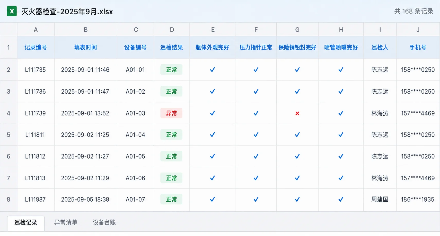This screenshot has height=236, width=440.
Task: Click 压力指针正常 checkmark for A01-07
Action: (256, 199)
